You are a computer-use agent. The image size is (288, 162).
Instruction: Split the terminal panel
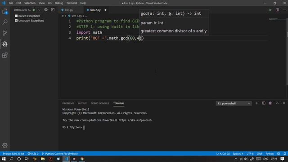point(264,103)
